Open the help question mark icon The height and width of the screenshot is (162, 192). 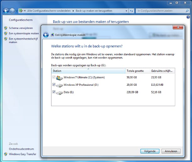[x=188, y=17]
